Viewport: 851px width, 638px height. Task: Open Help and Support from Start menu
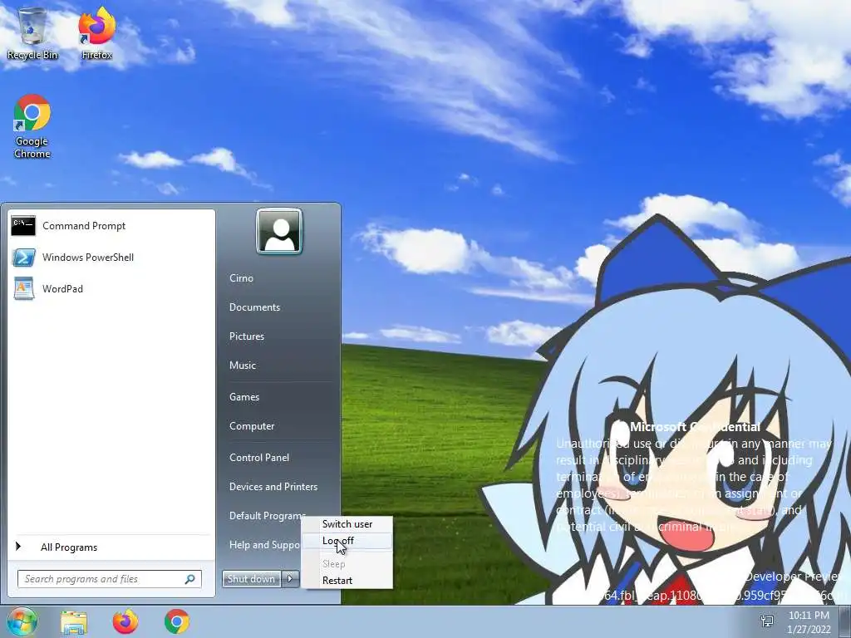tap(265, 545)
